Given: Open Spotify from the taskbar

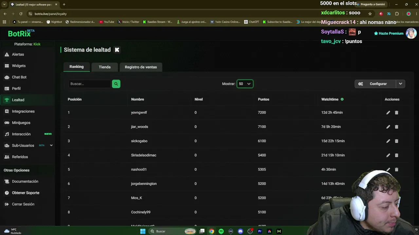Looking at the screenshot, I should tap(221, 231).
